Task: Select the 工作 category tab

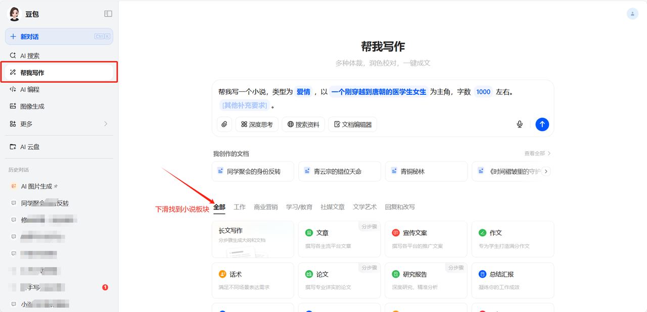Action: (240, 207)
